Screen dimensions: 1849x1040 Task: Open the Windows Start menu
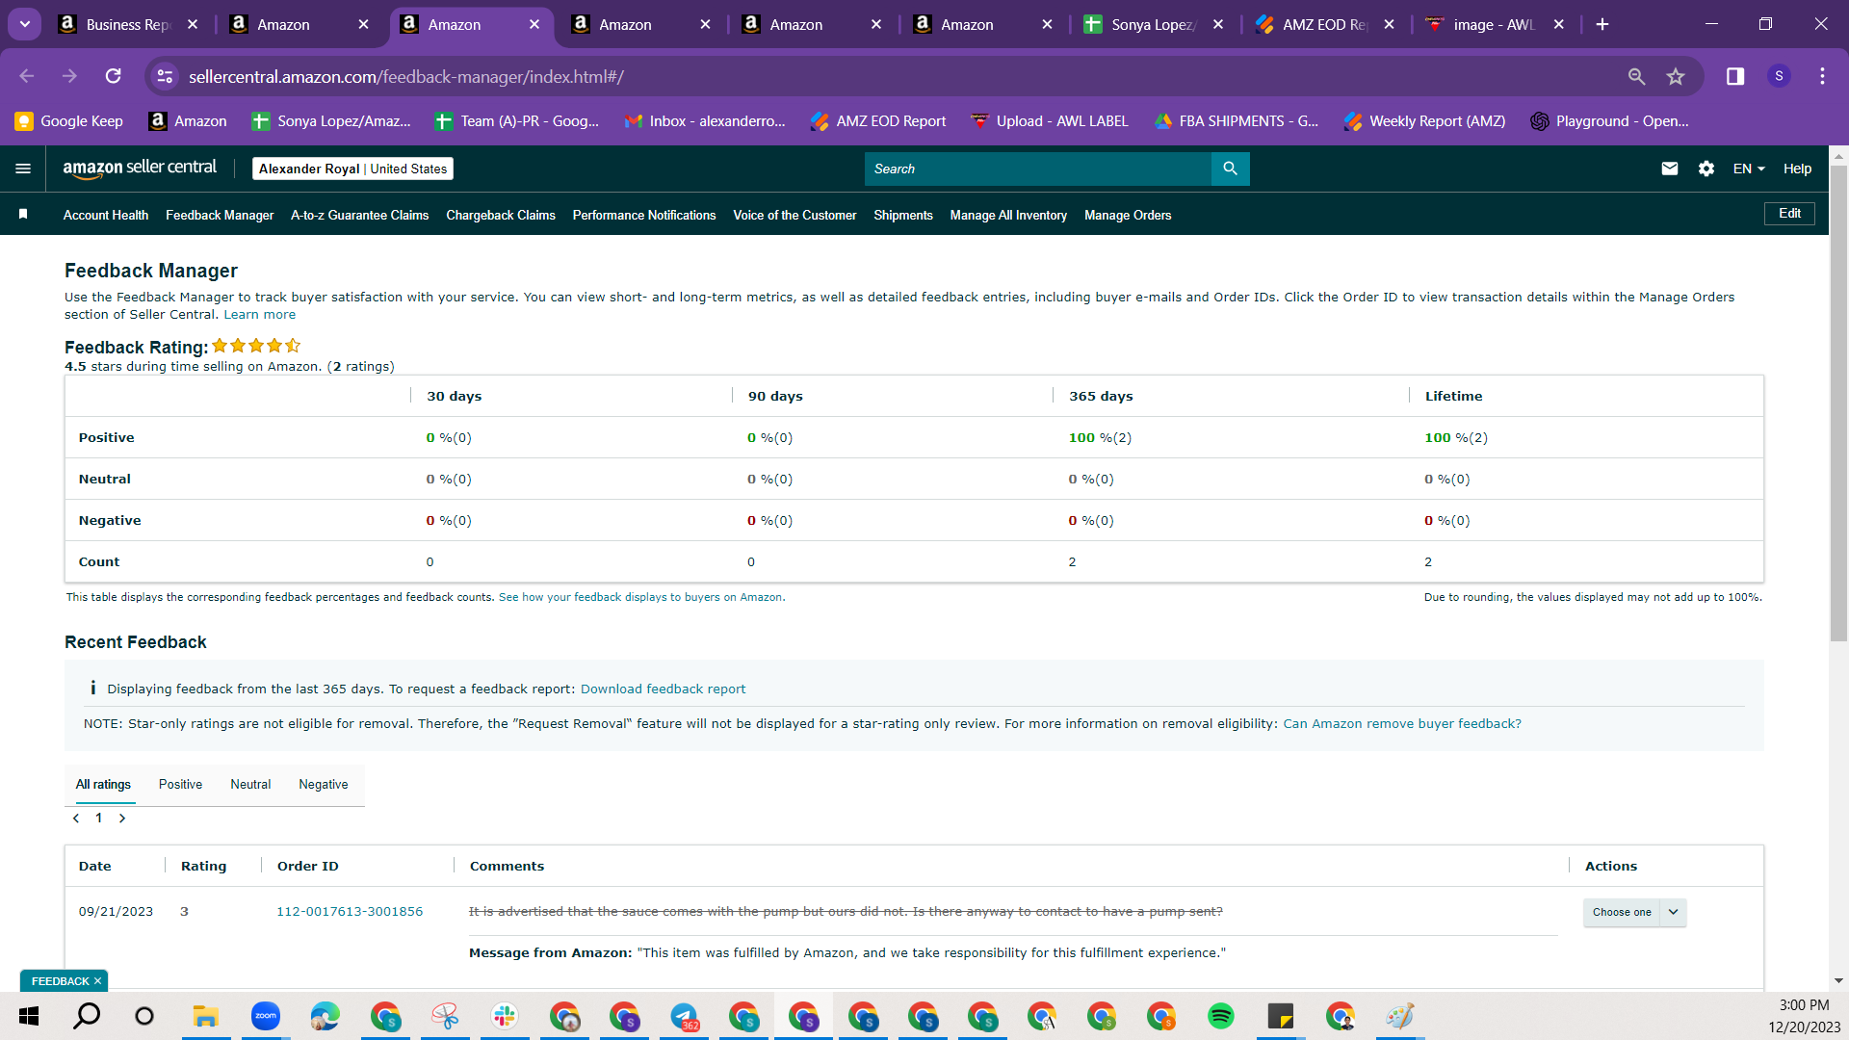pos(29,1016)
